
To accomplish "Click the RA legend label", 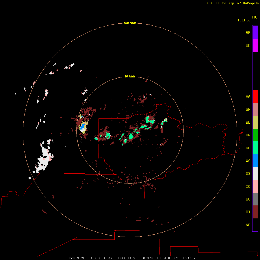I will coord(248,148).
